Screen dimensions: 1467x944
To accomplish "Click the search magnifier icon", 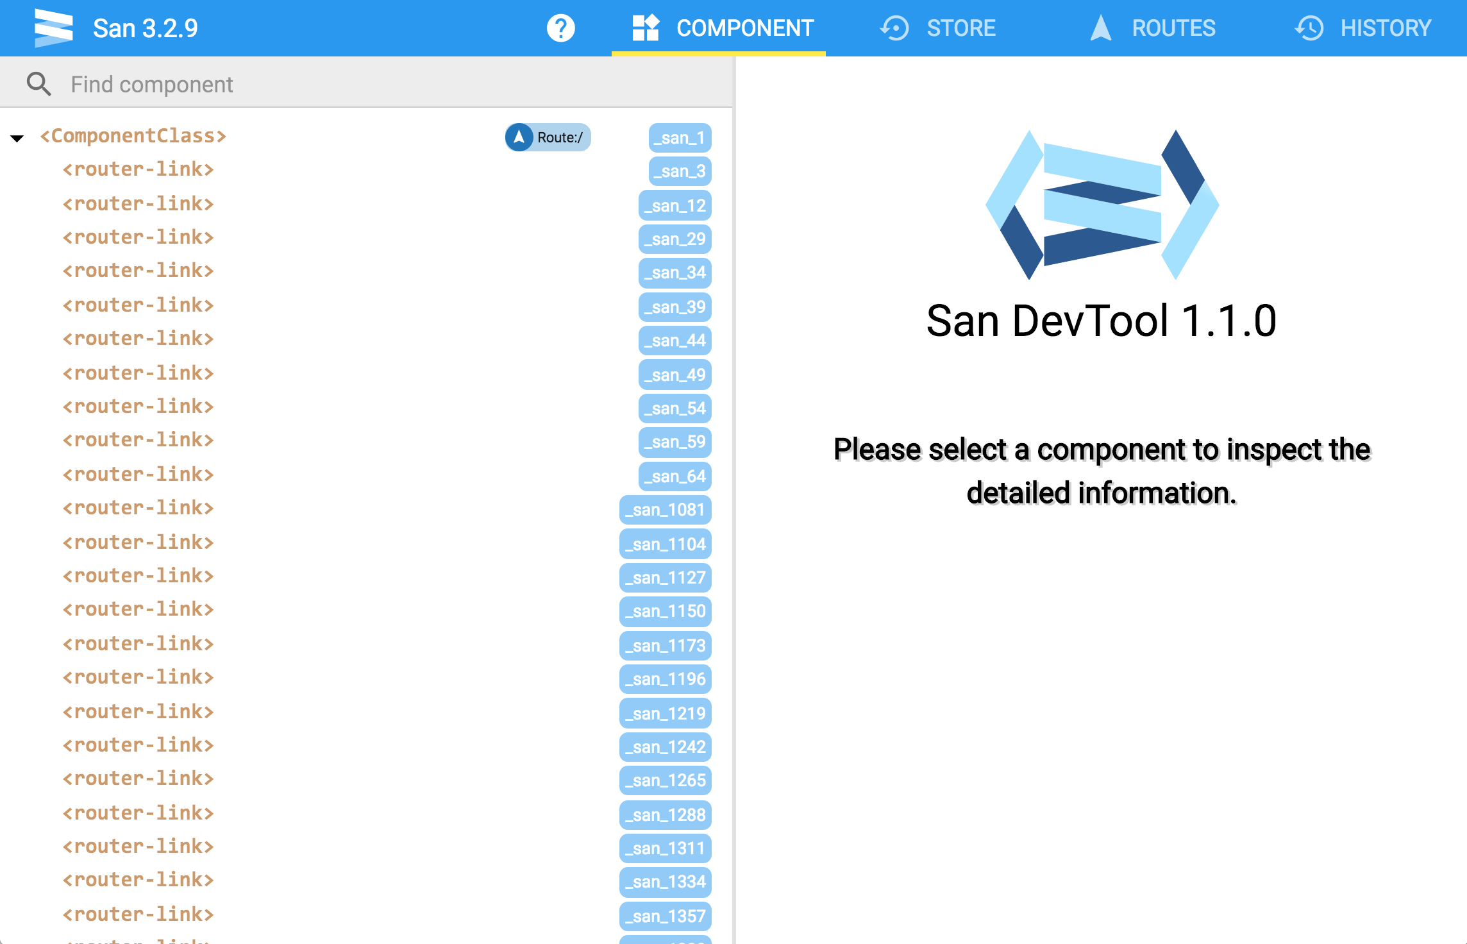I will pos(38,84).
